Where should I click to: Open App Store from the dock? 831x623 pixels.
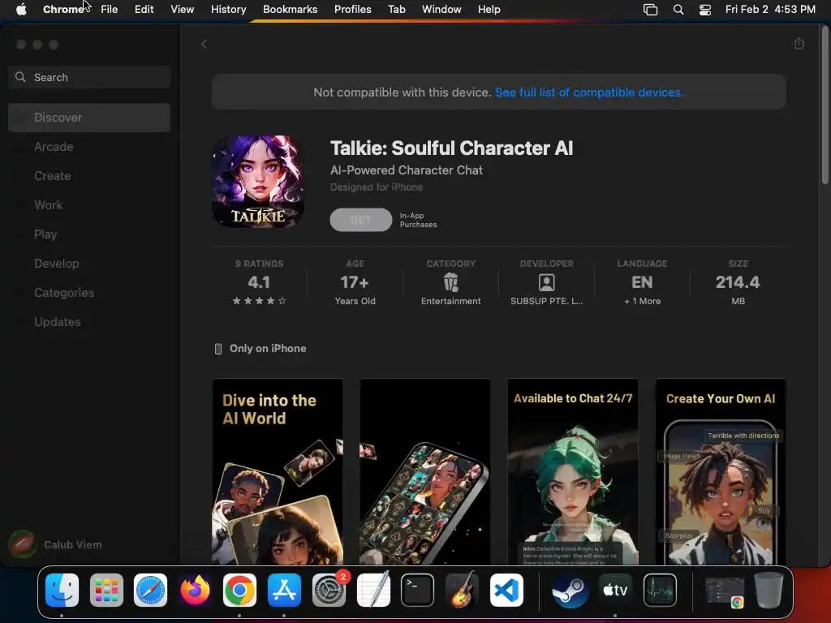[x=284, y=590]
